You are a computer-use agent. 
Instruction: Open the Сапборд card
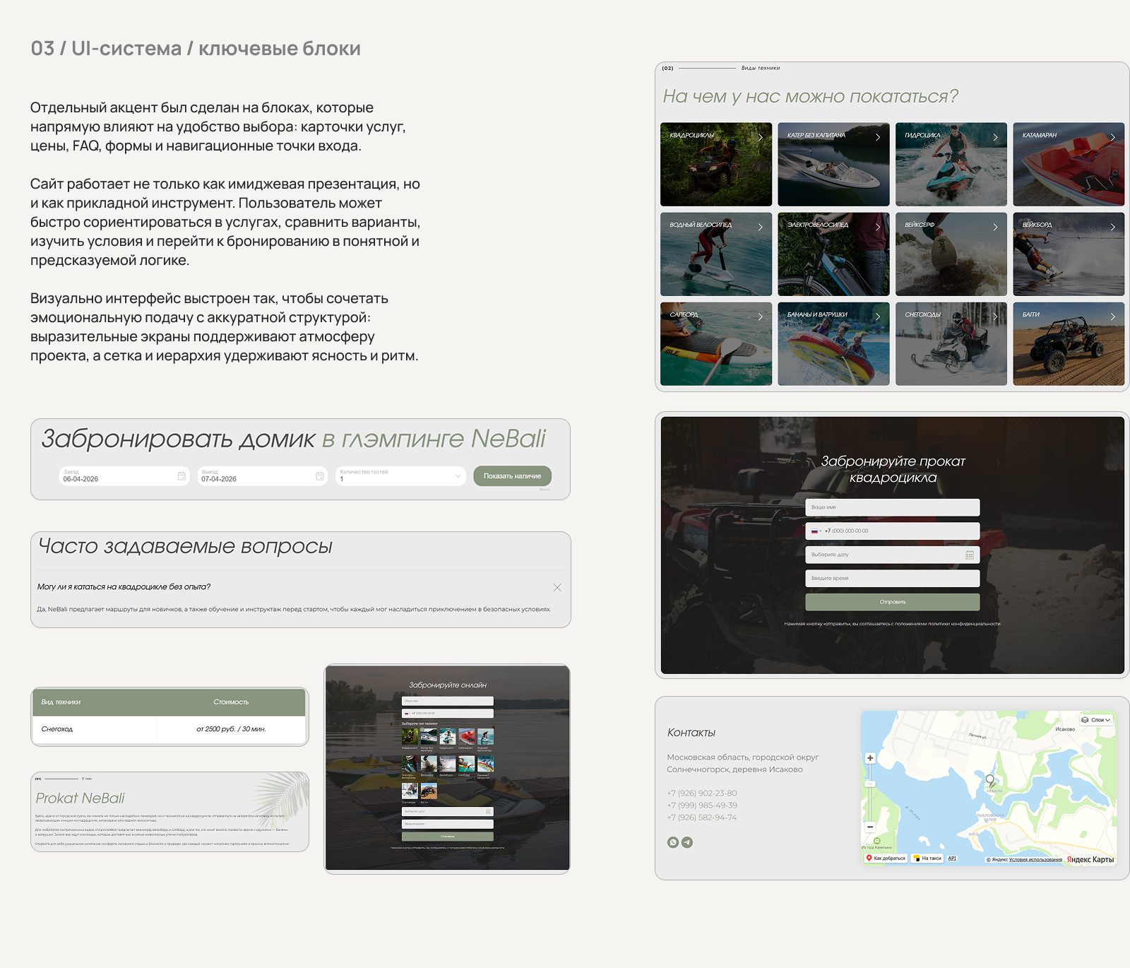(716, 344)
